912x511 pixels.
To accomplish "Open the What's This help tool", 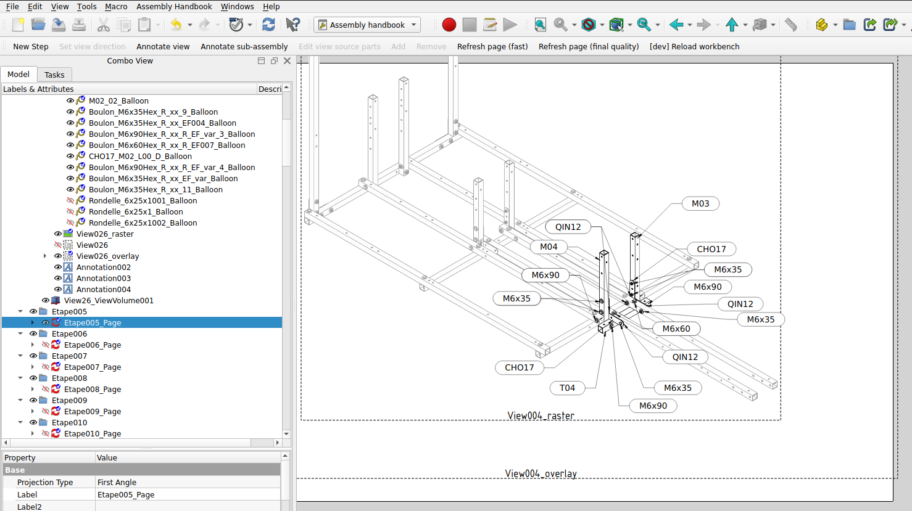I will pyautogui.click(x=293, y=25).
